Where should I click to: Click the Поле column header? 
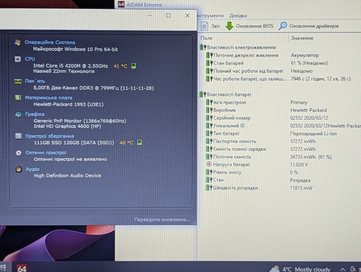(207, 38)
